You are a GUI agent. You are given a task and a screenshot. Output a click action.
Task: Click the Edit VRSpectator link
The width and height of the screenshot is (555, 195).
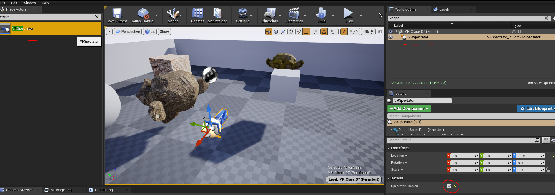(526, 37)
